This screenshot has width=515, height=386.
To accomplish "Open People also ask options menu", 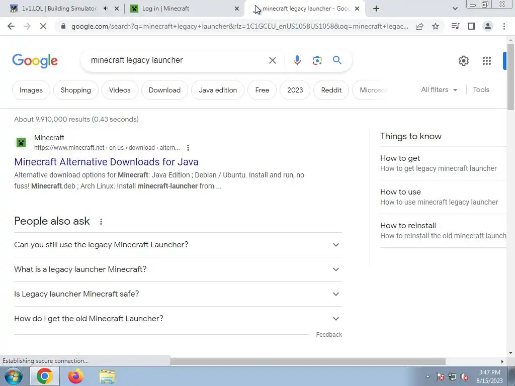I will click(x=101, y=222).
